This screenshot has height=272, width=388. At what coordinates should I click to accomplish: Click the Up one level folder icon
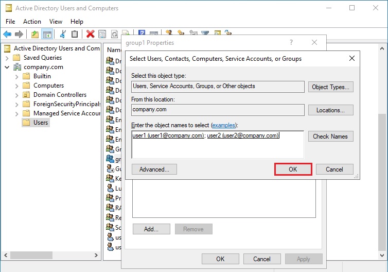34,35
